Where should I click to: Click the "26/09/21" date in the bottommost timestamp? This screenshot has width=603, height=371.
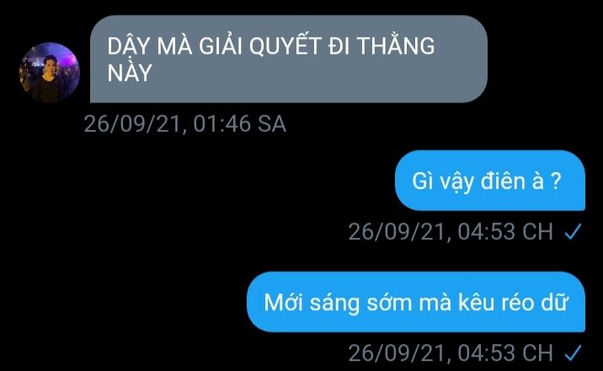tap(397, 353)
